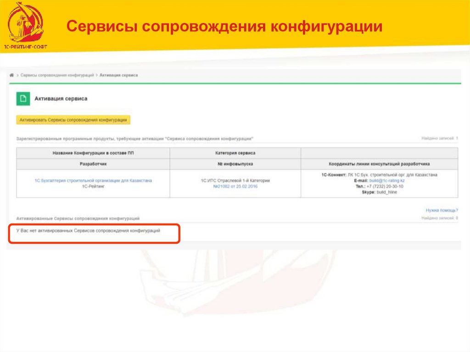Click phone number +7 (7232) 20-30-10

click(x=385, y=186)
